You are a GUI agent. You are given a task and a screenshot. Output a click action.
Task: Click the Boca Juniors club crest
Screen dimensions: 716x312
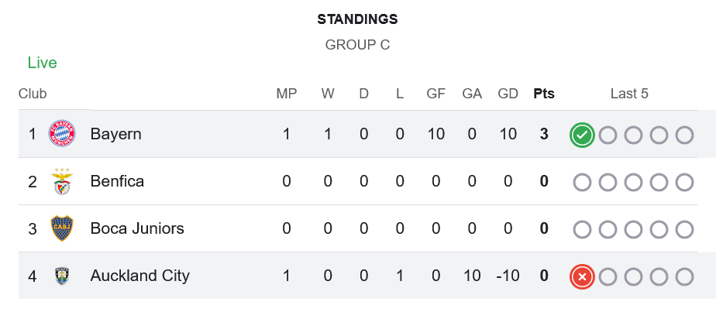pyautogui.click(x=62, y=228)
